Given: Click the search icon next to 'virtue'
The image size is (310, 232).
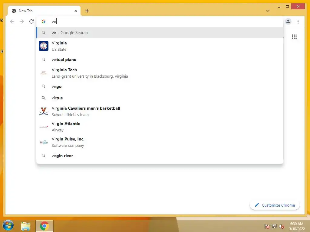Looking at the screenshot, I should point(44,98).
